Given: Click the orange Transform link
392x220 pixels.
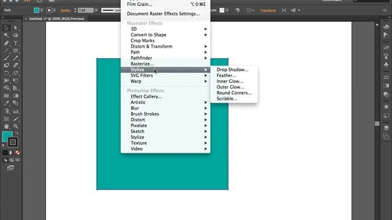Looking at the screenshot, I should point(268,10).
